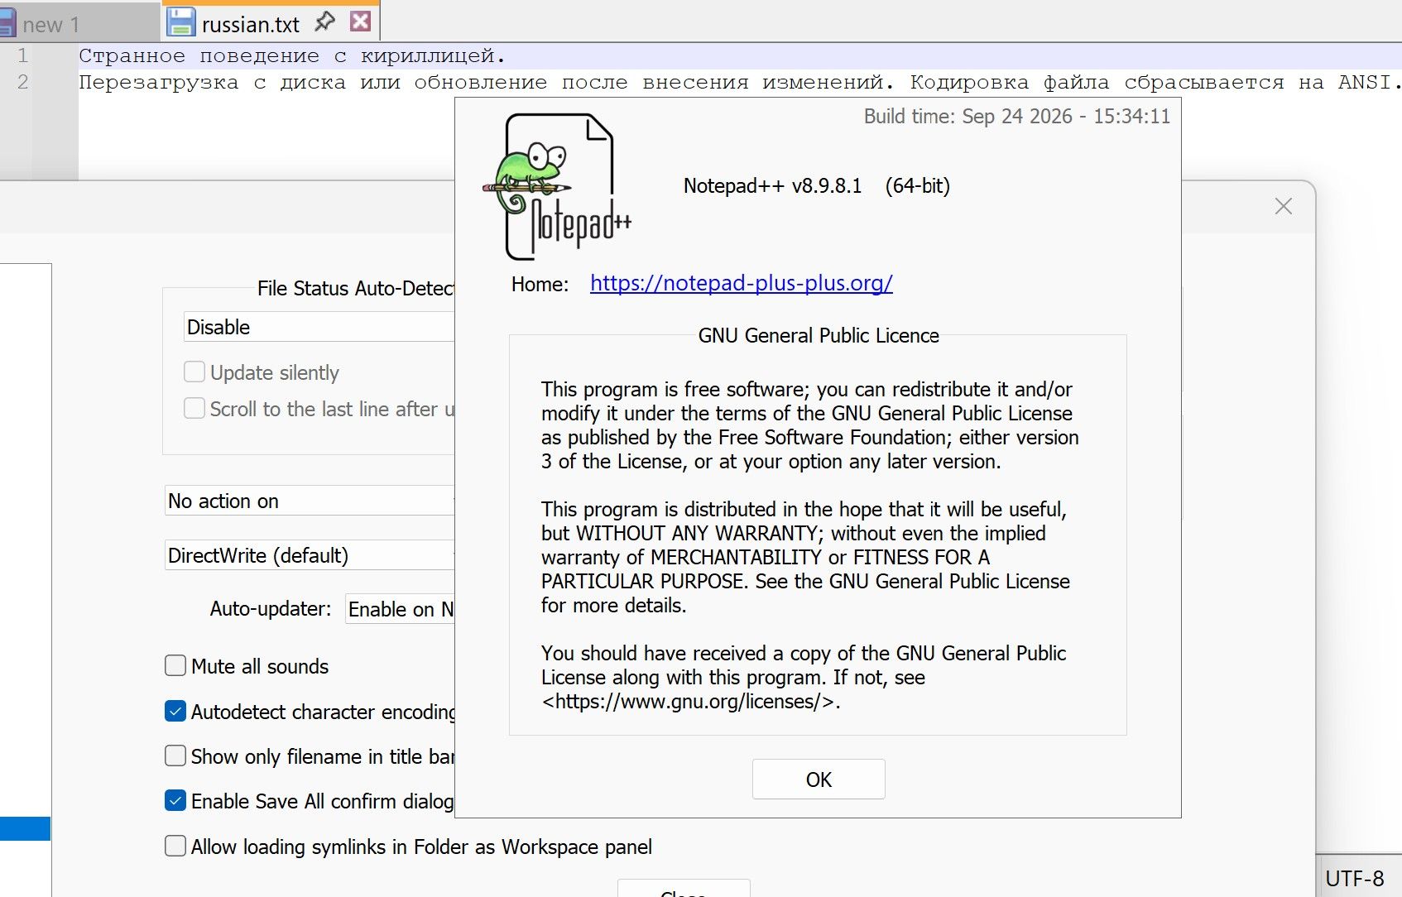
Task: Switch to the russian.txt tab
Action: pos(271,22)
